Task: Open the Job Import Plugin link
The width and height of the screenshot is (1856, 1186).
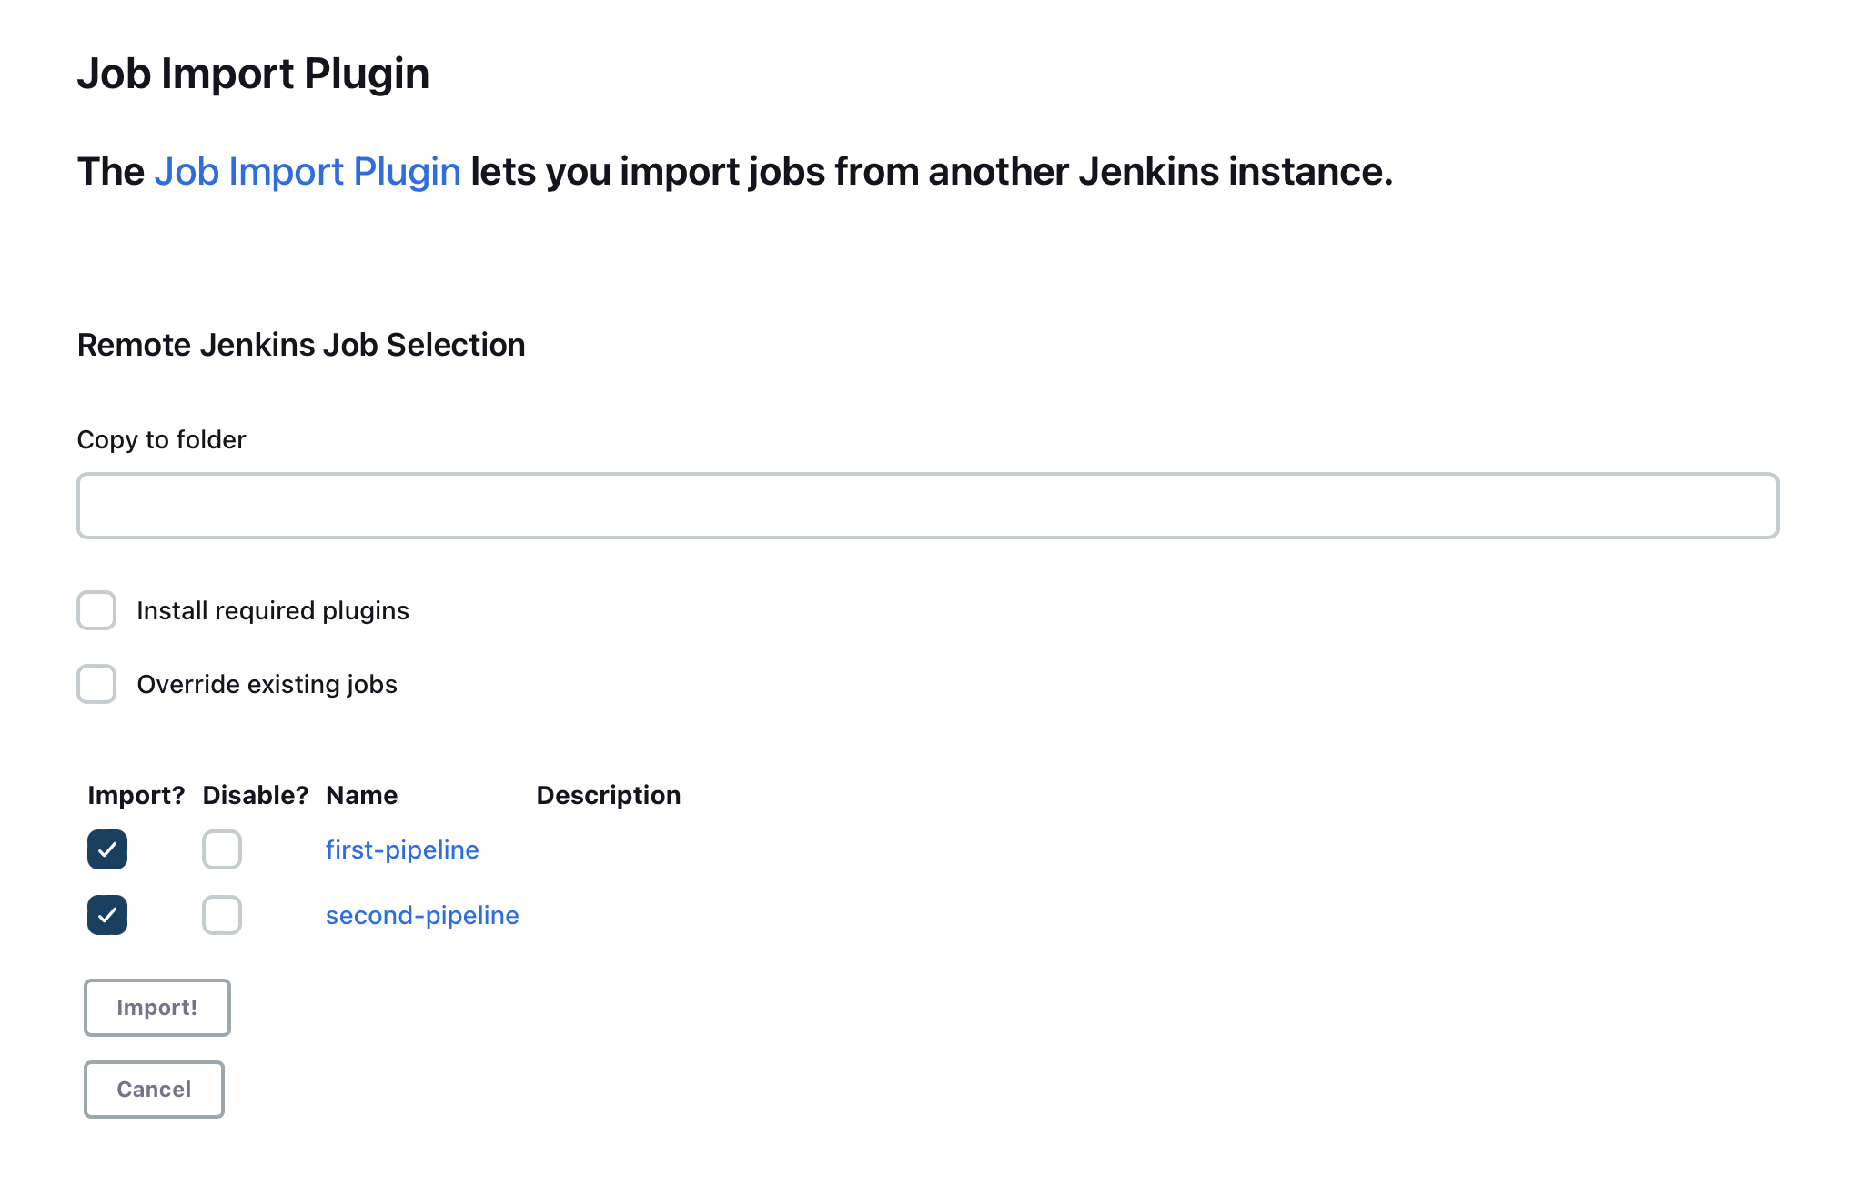Action: click(308, 172)
